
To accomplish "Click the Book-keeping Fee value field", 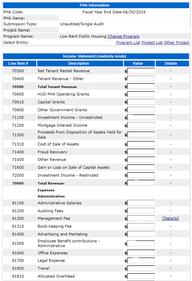I will point(141,226).
